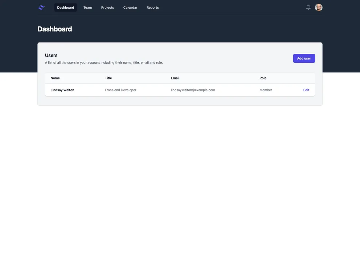Click the Member role cell
This screenshot has height=270, width=360.
(266, 90)
